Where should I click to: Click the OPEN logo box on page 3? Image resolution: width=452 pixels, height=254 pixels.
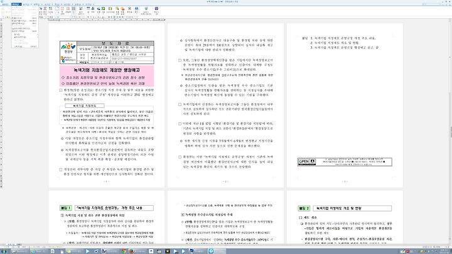click(307, 162)
